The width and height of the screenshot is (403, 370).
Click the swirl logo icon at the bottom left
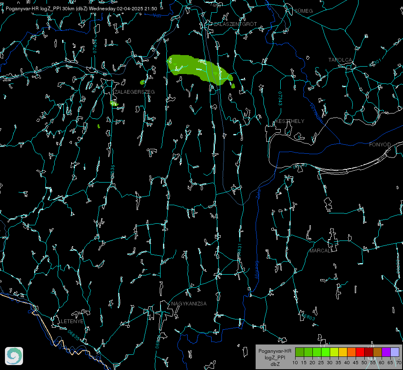point(14,356)
